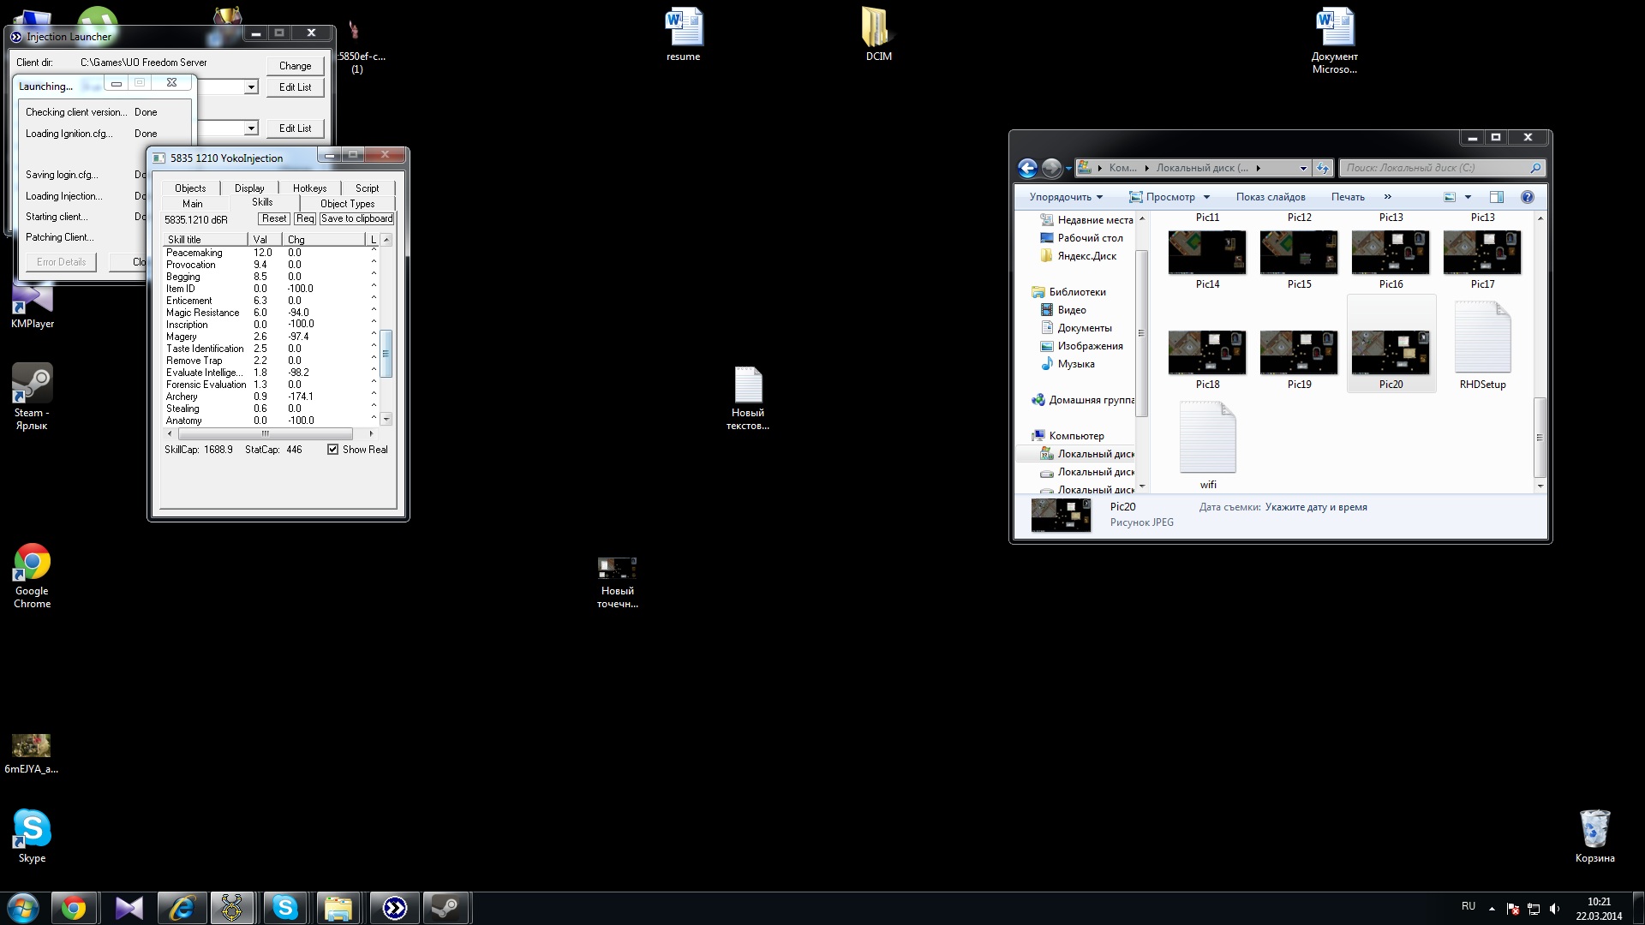Expand the Упорядочить dropdown menu

pos(1065,197)
